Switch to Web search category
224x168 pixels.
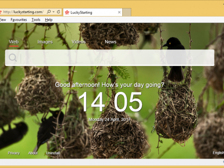(x=14, y=42)
